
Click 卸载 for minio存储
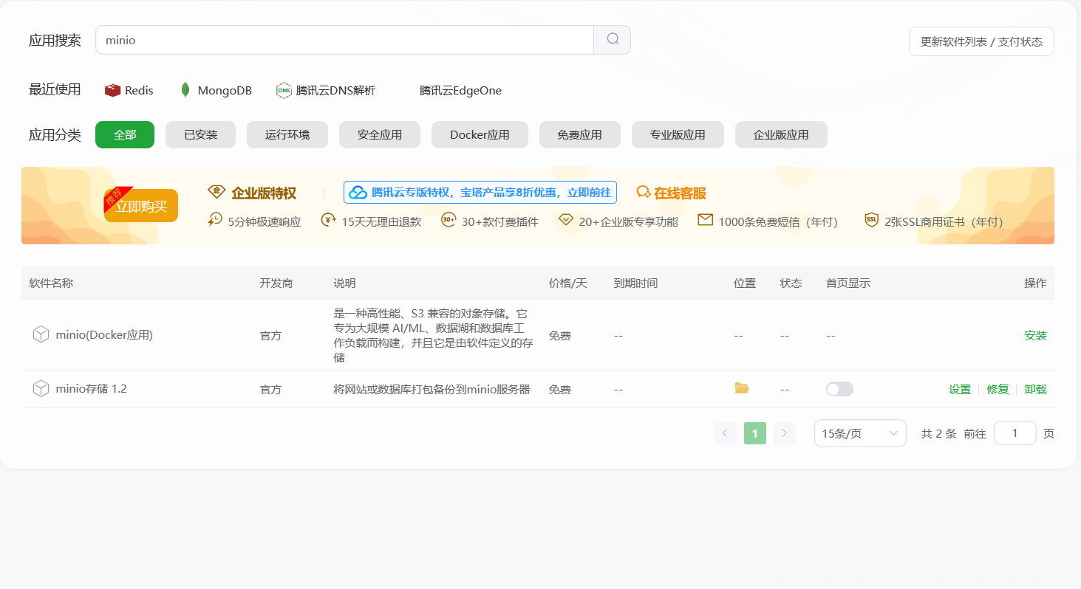pos(1035,389)
